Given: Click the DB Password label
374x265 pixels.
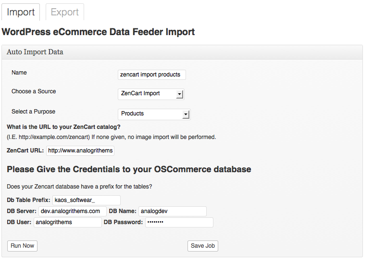Looking at the screenshot, I should coord(123,222).
